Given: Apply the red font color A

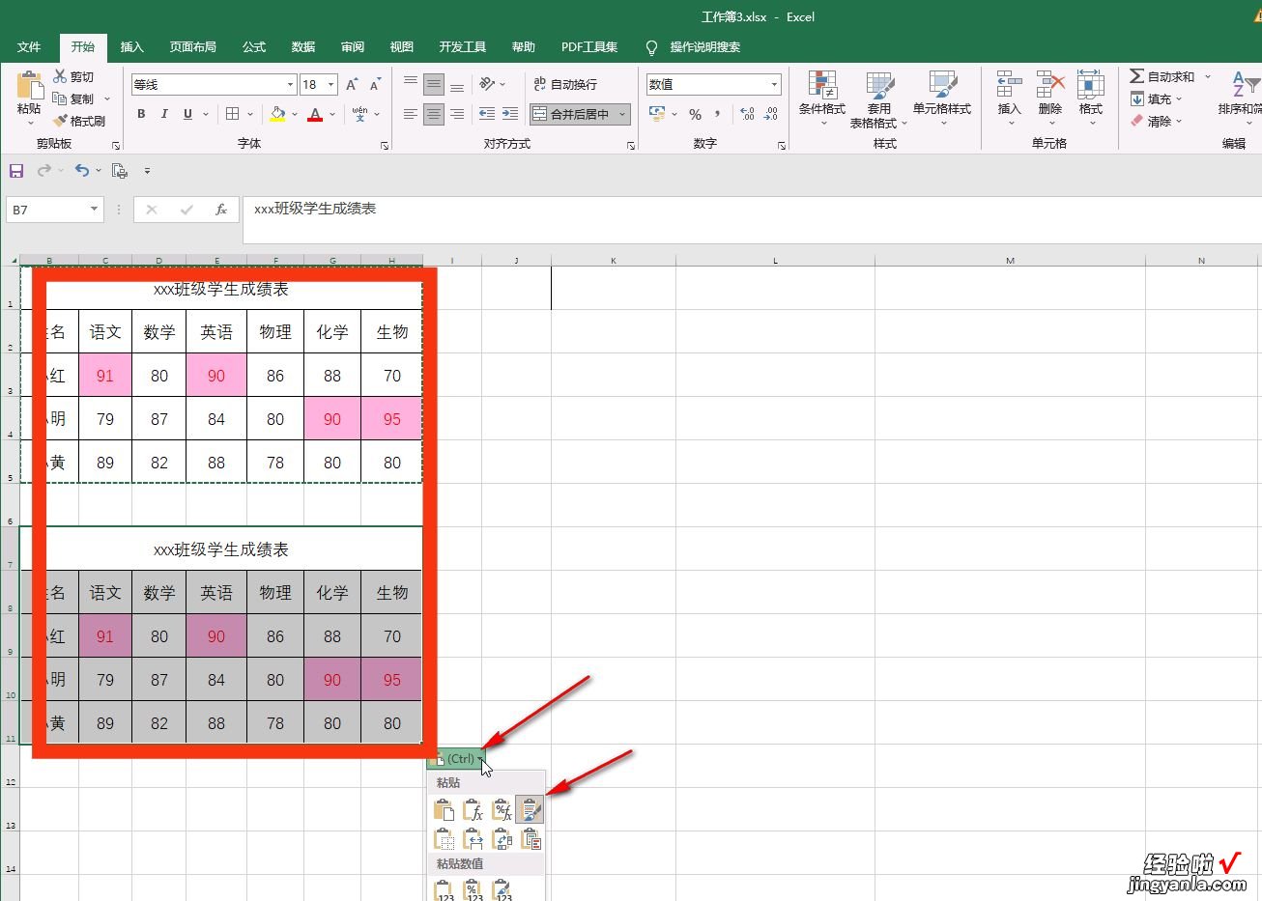Looking at the screenshot, I should point(315,114).
